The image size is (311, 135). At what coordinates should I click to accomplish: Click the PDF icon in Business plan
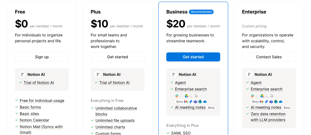[x=196, y=96]
